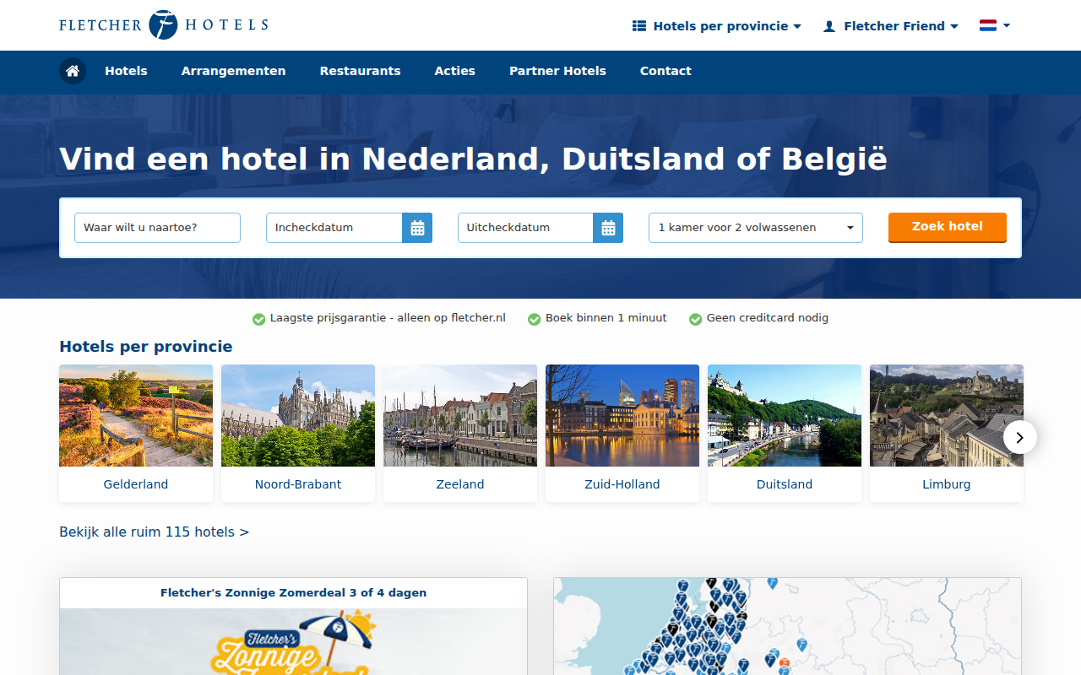Focus the Uitcheckdatum date field
This screenshot has width=1081, height=675.
tap(525, 228)
